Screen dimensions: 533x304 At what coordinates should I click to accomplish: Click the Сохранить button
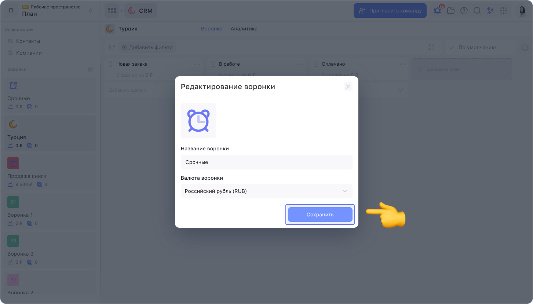(x=320, y=215)
